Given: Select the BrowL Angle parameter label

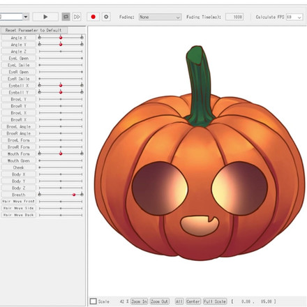Looking at the screenshot, I should [19, 126].
